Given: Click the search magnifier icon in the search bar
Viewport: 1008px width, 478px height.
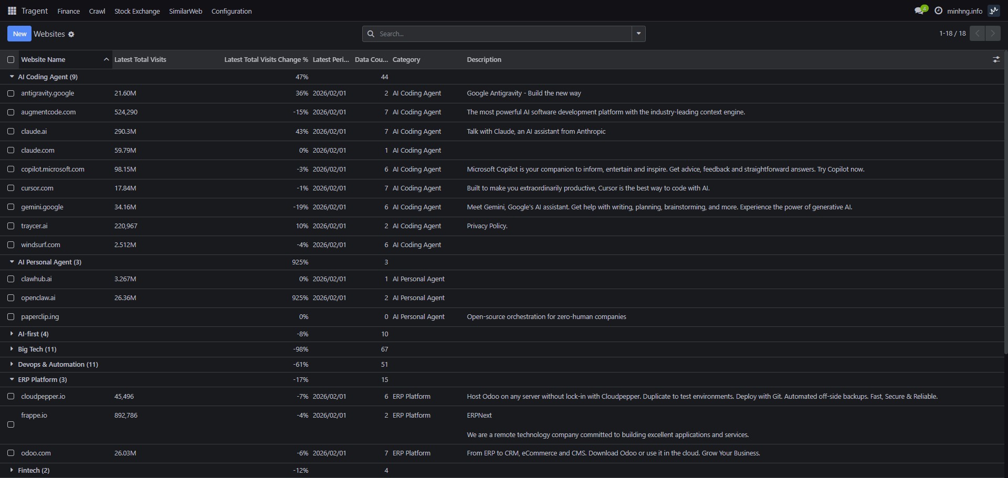Looking at the screenshot, I should pos(372,34).
